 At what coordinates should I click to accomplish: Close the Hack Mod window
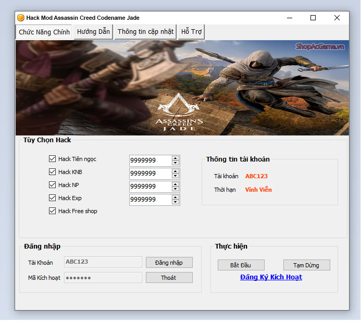coord(337,18)
